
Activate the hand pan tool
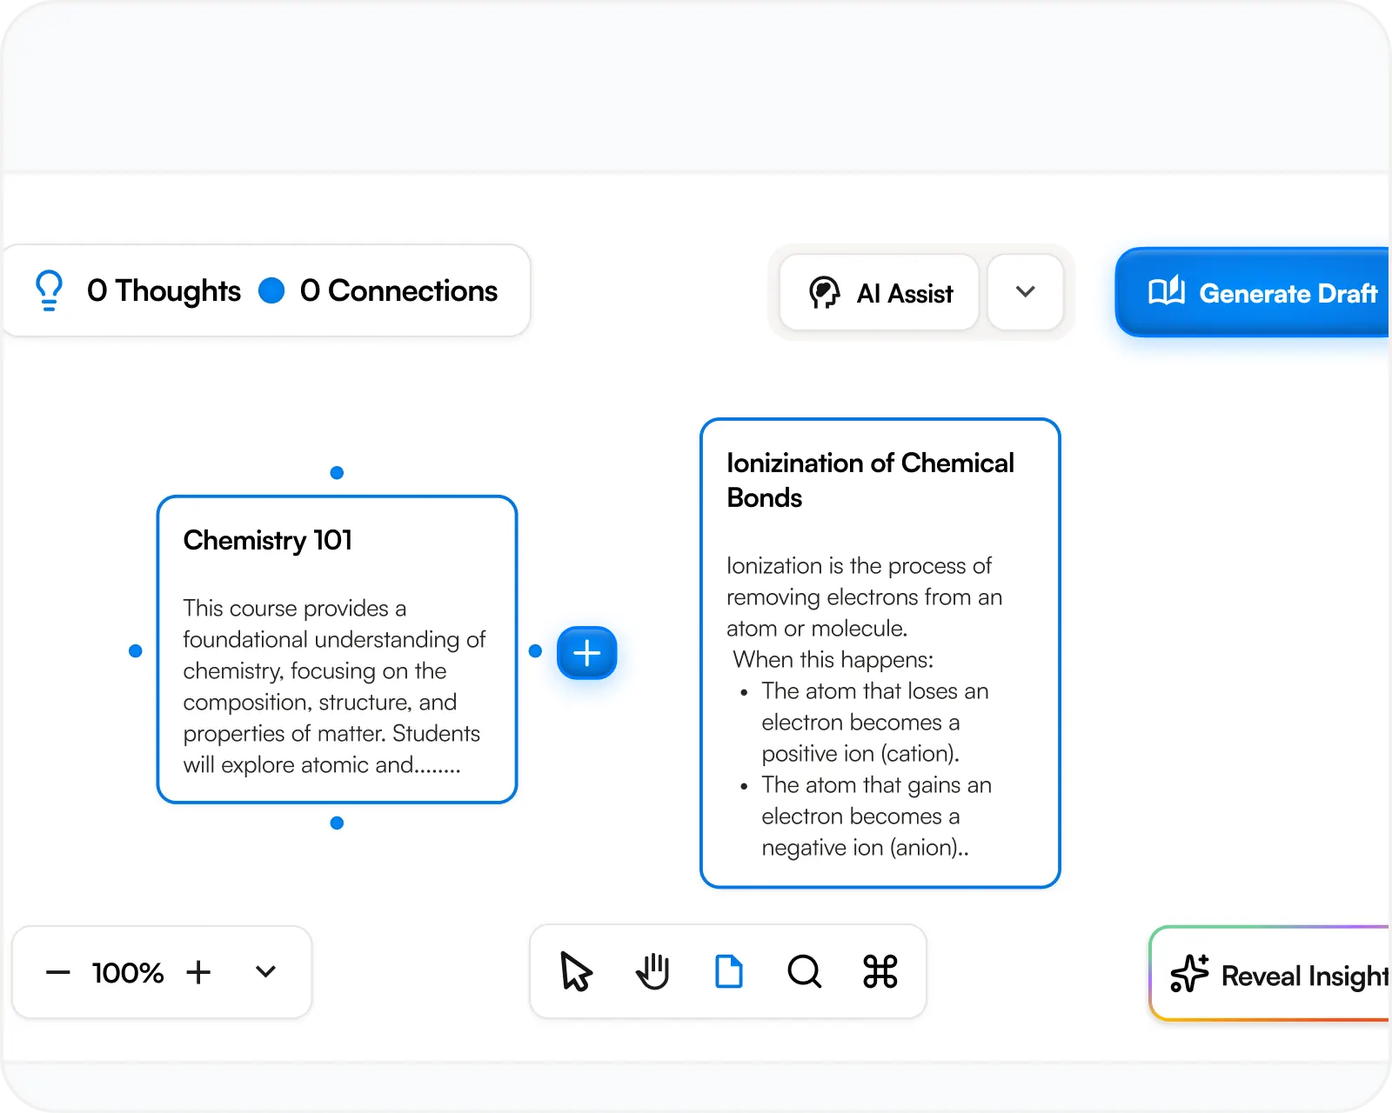[652, 972]
